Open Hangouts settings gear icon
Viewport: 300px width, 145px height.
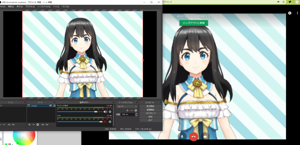pos(289,13)
